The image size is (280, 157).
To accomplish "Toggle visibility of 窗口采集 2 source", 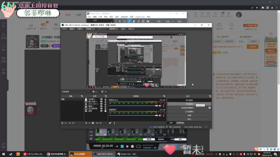I will pyautogui.click(x=101, y=102).
